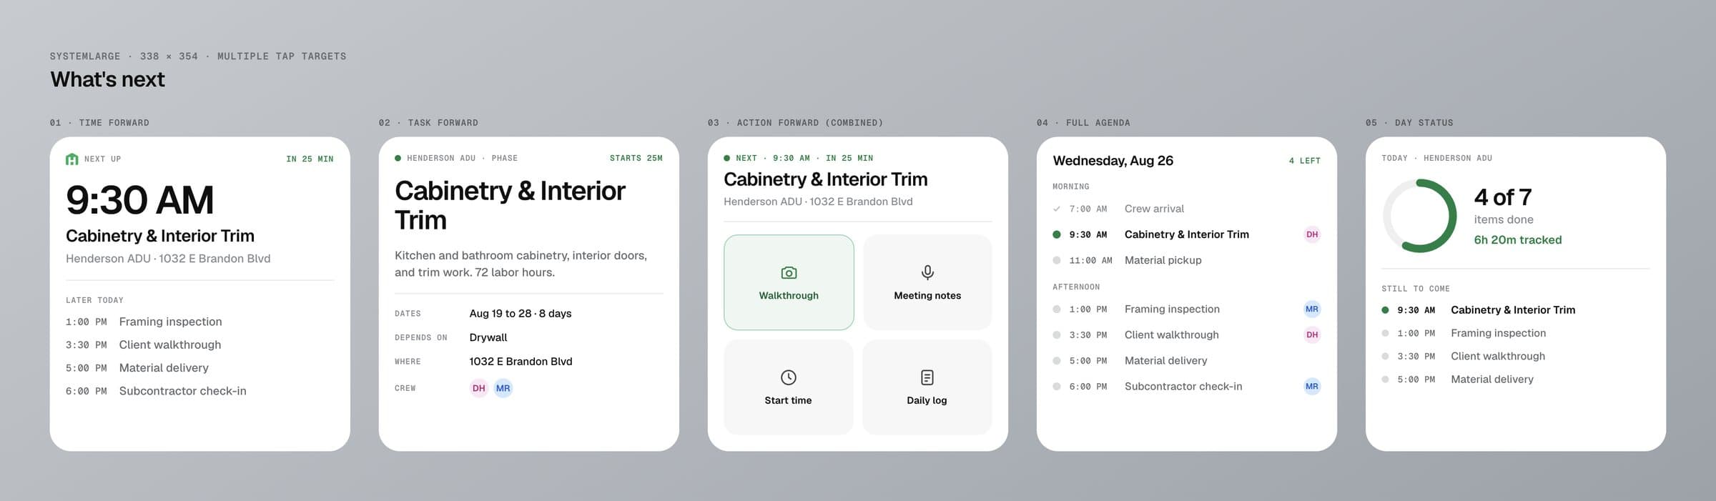
Task: Open Material delivery under Still To Come
Action: click(1515, 380)
